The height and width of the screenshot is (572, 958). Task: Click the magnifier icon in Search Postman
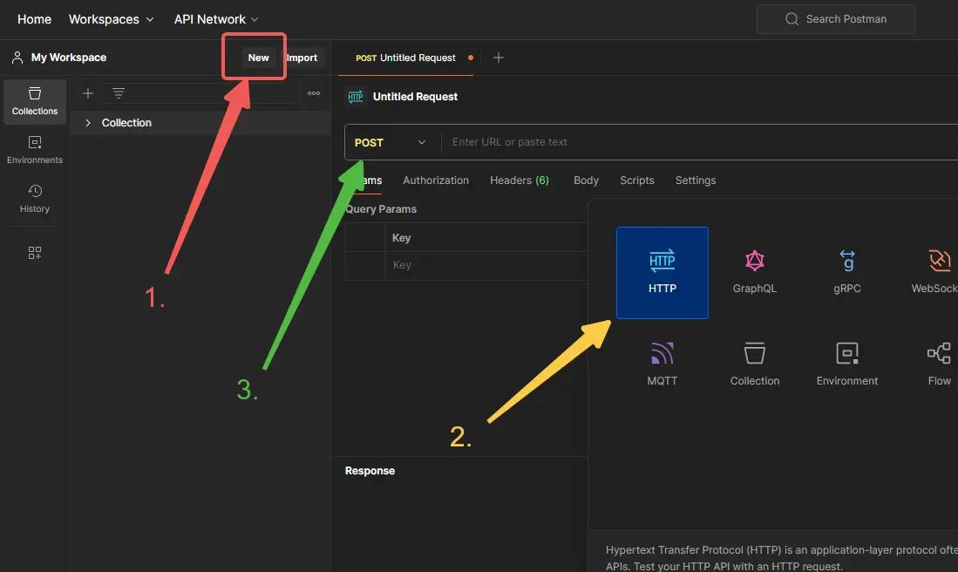[x=792, y=19]
